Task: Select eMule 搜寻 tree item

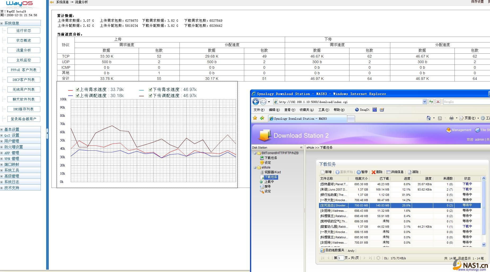Action: coord(267,187)
